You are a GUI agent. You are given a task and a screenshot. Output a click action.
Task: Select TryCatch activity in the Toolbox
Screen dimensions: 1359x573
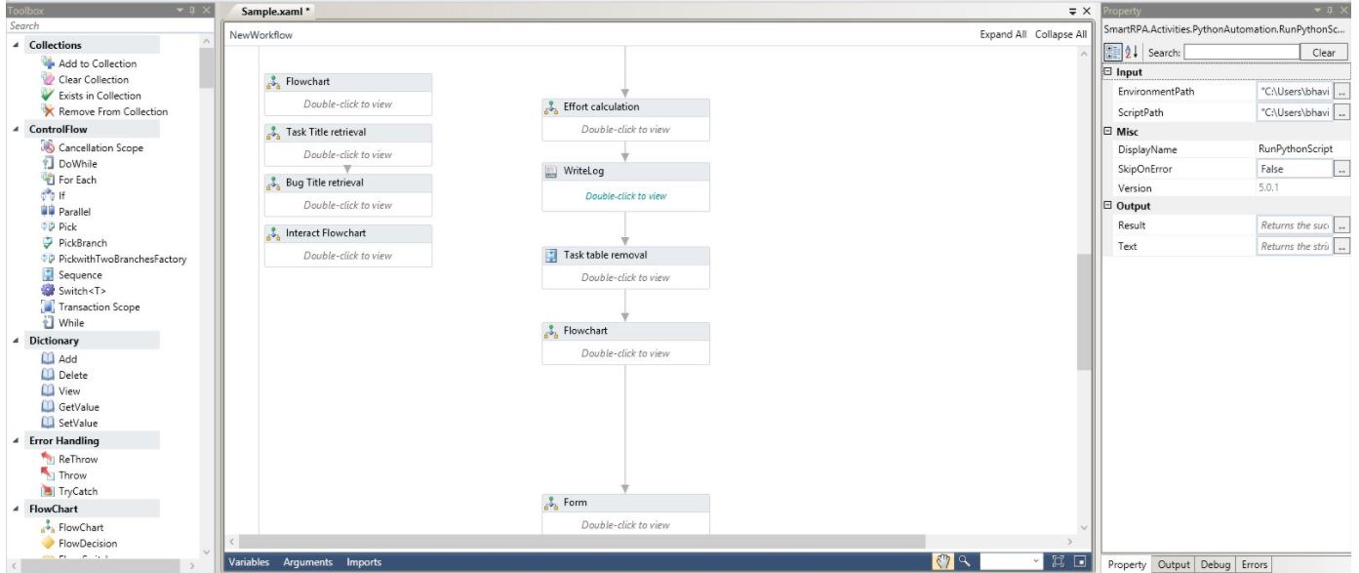point(77,491)
